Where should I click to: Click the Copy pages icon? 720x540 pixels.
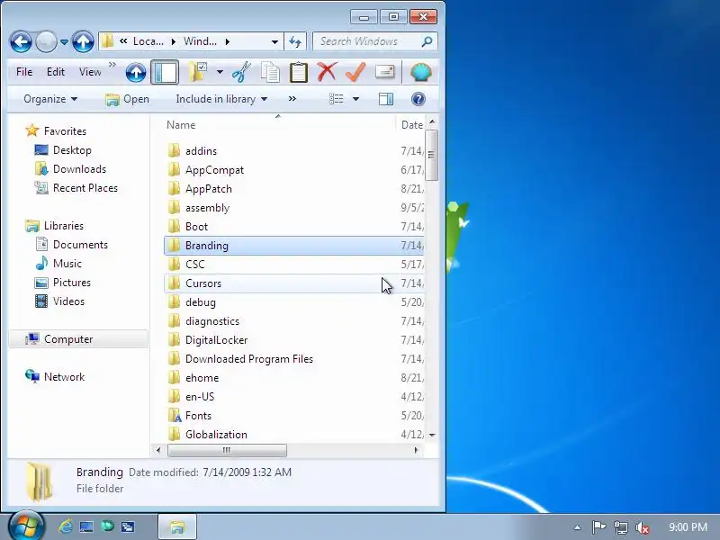tap(271, 72)
